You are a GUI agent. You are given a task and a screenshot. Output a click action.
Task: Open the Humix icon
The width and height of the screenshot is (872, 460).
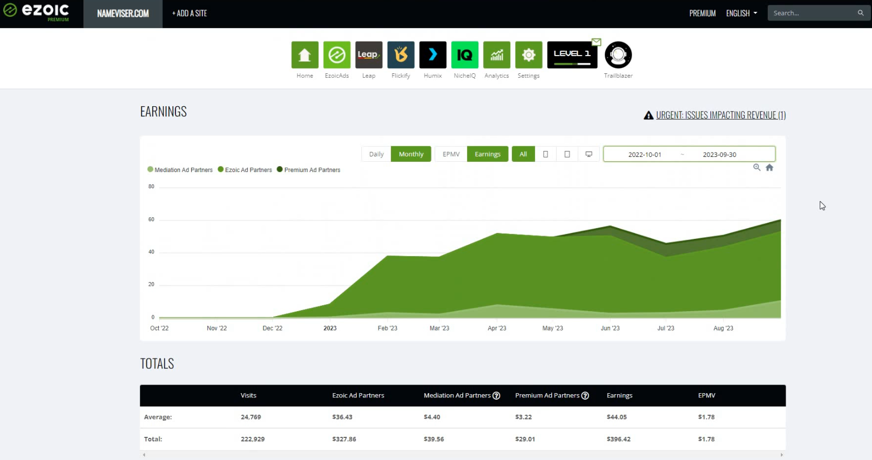tap(433, 54)
